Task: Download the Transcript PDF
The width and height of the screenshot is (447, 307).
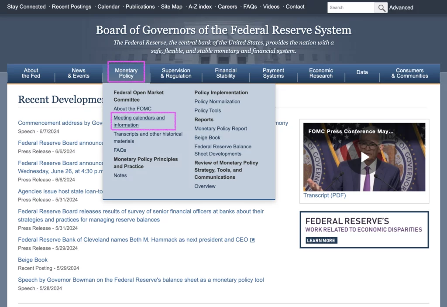Action: (324, 195)
